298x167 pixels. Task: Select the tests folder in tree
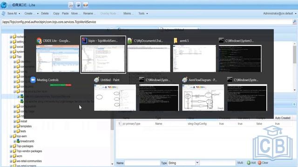click(23, 131)
